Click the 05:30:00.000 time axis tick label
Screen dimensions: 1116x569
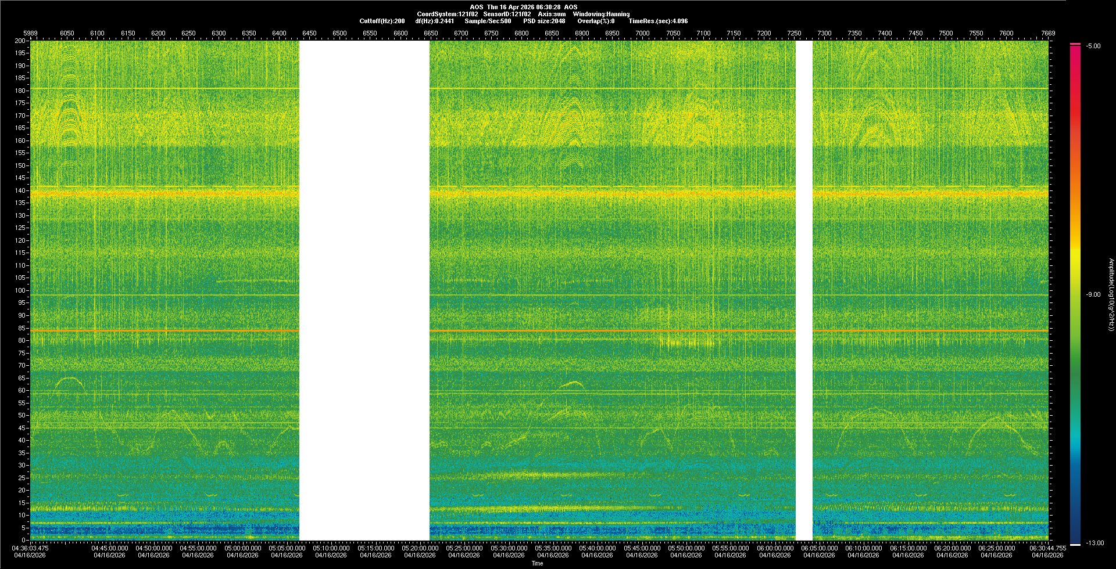[x=509, y=548]
